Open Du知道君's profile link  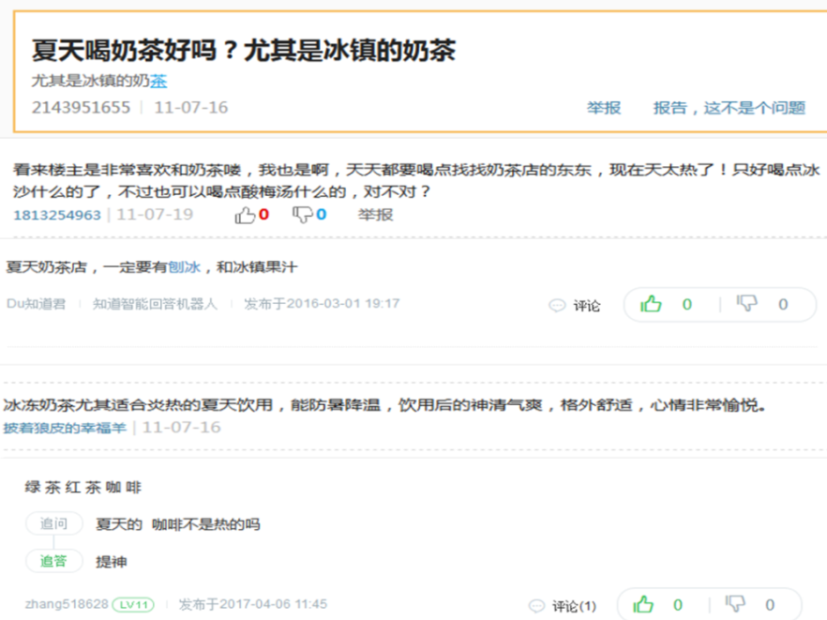(34, 304)
